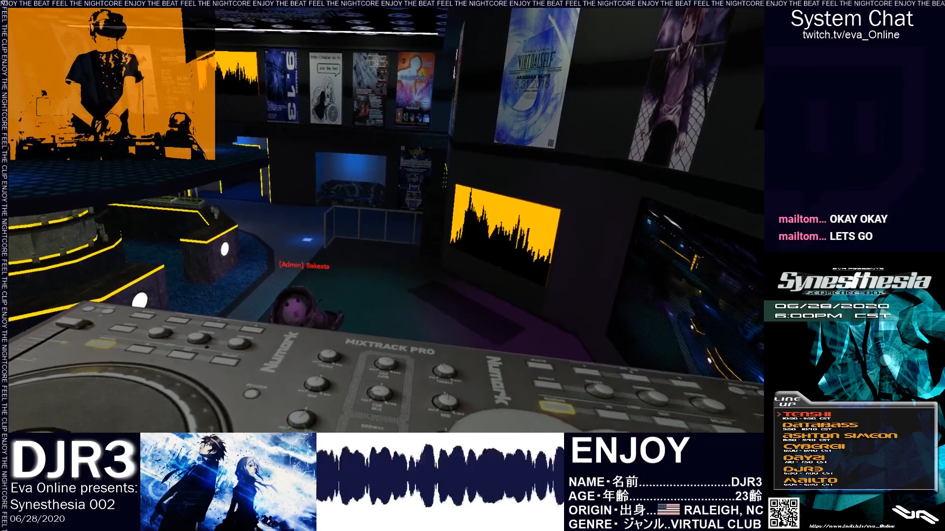Screen dimensions: 945x531
Task: Turn the knob below MIXTRACK PRO label
Action: (385, 363)
